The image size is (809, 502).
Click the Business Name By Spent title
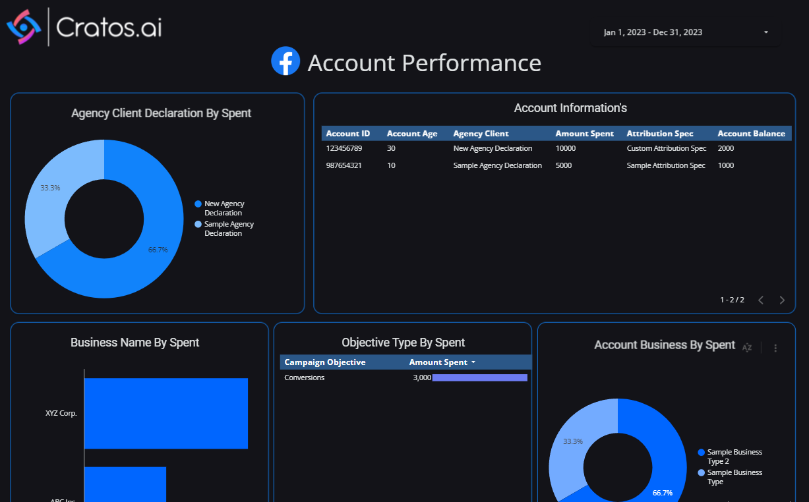pyautogui.click(x=135, y=343)
